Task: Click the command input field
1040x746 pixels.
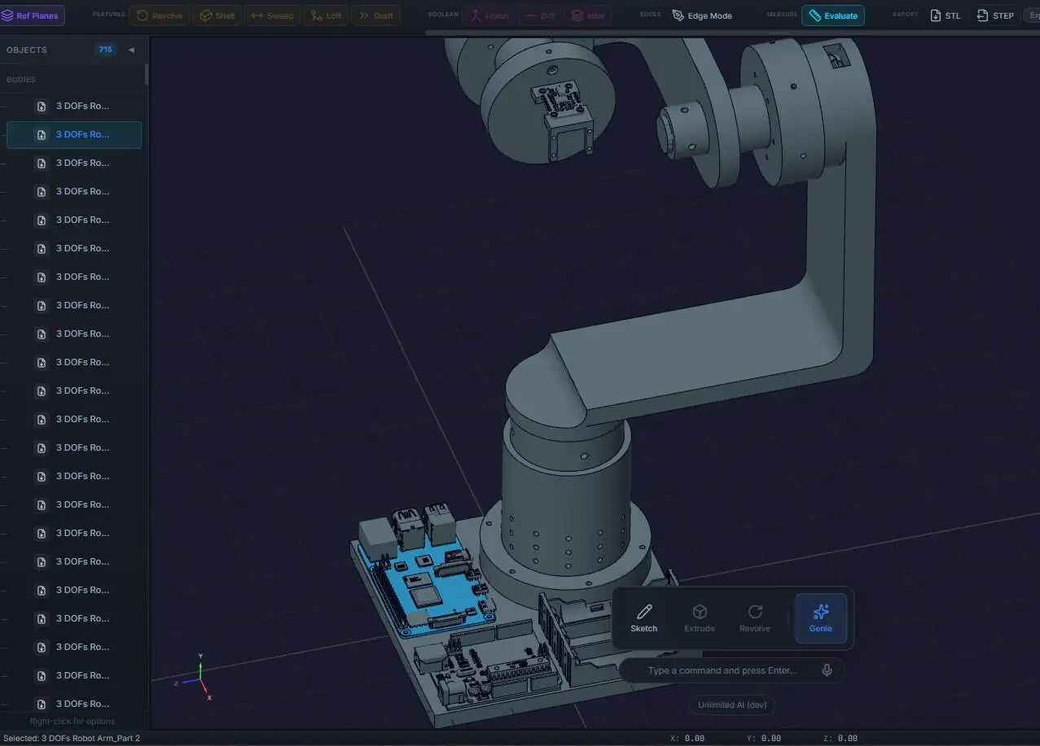Action: pyautogui.click(x=722, y=670)
